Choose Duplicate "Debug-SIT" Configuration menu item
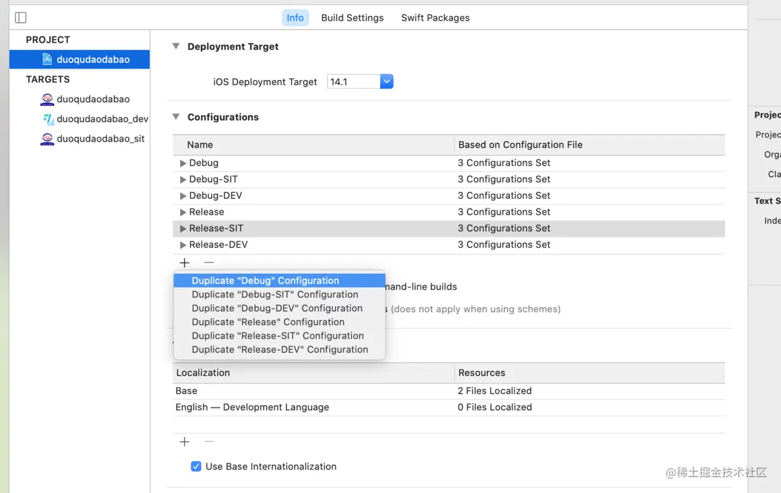The image size is (781, 493). tap(275, 294)
